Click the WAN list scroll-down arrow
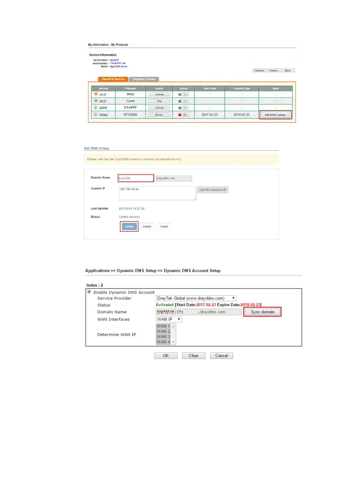The height and width of the screenshot is (490, 346). coord(173,342)
